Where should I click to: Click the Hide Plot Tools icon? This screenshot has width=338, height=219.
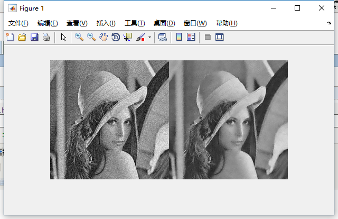coord(208,37)
